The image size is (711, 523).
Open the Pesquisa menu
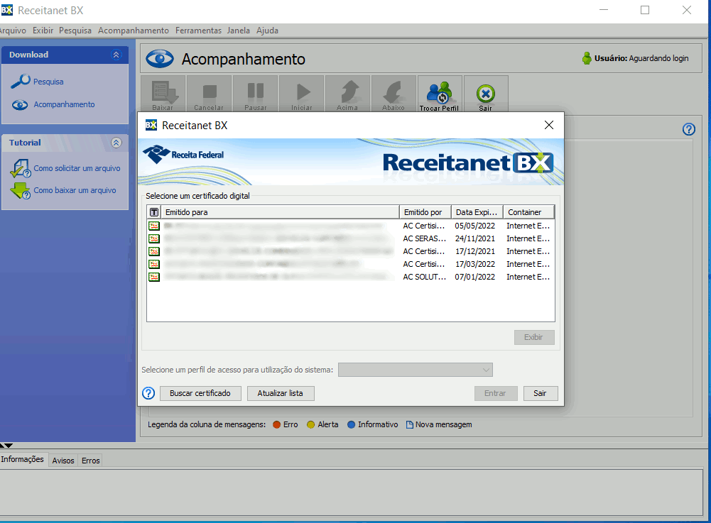pyautogui.click(x=75, y=31)
